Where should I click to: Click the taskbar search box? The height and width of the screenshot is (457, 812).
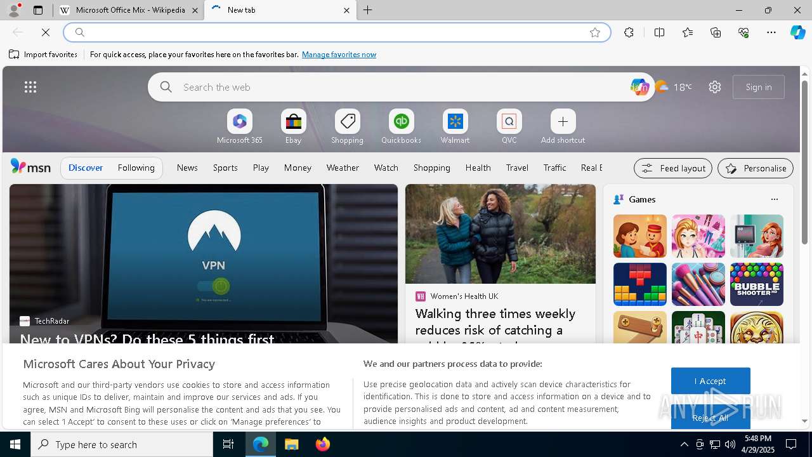pos(122,444)
